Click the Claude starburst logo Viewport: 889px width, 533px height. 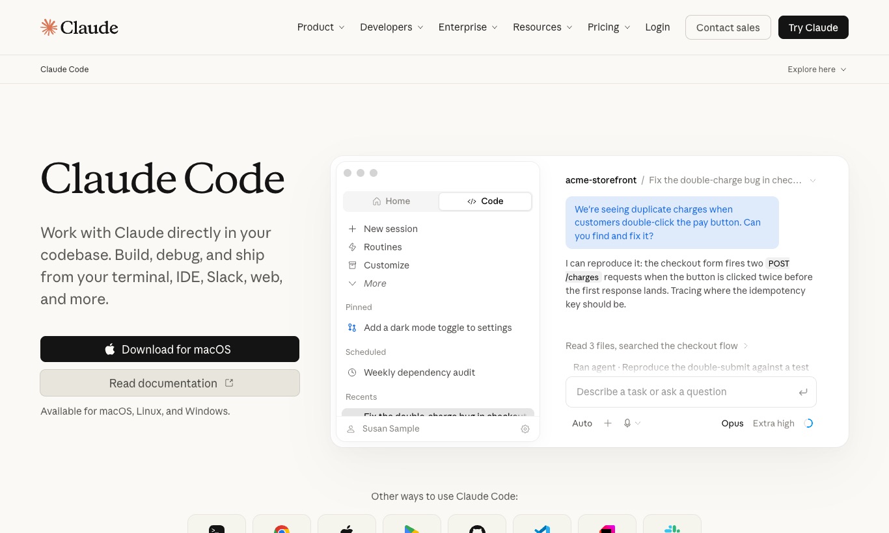point(49,27)
